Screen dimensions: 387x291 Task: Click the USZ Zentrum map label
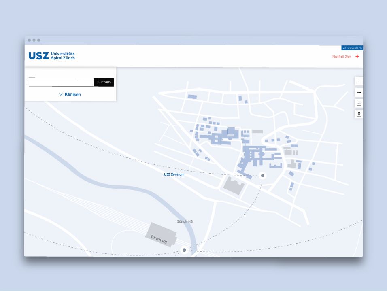coord(174,175)
